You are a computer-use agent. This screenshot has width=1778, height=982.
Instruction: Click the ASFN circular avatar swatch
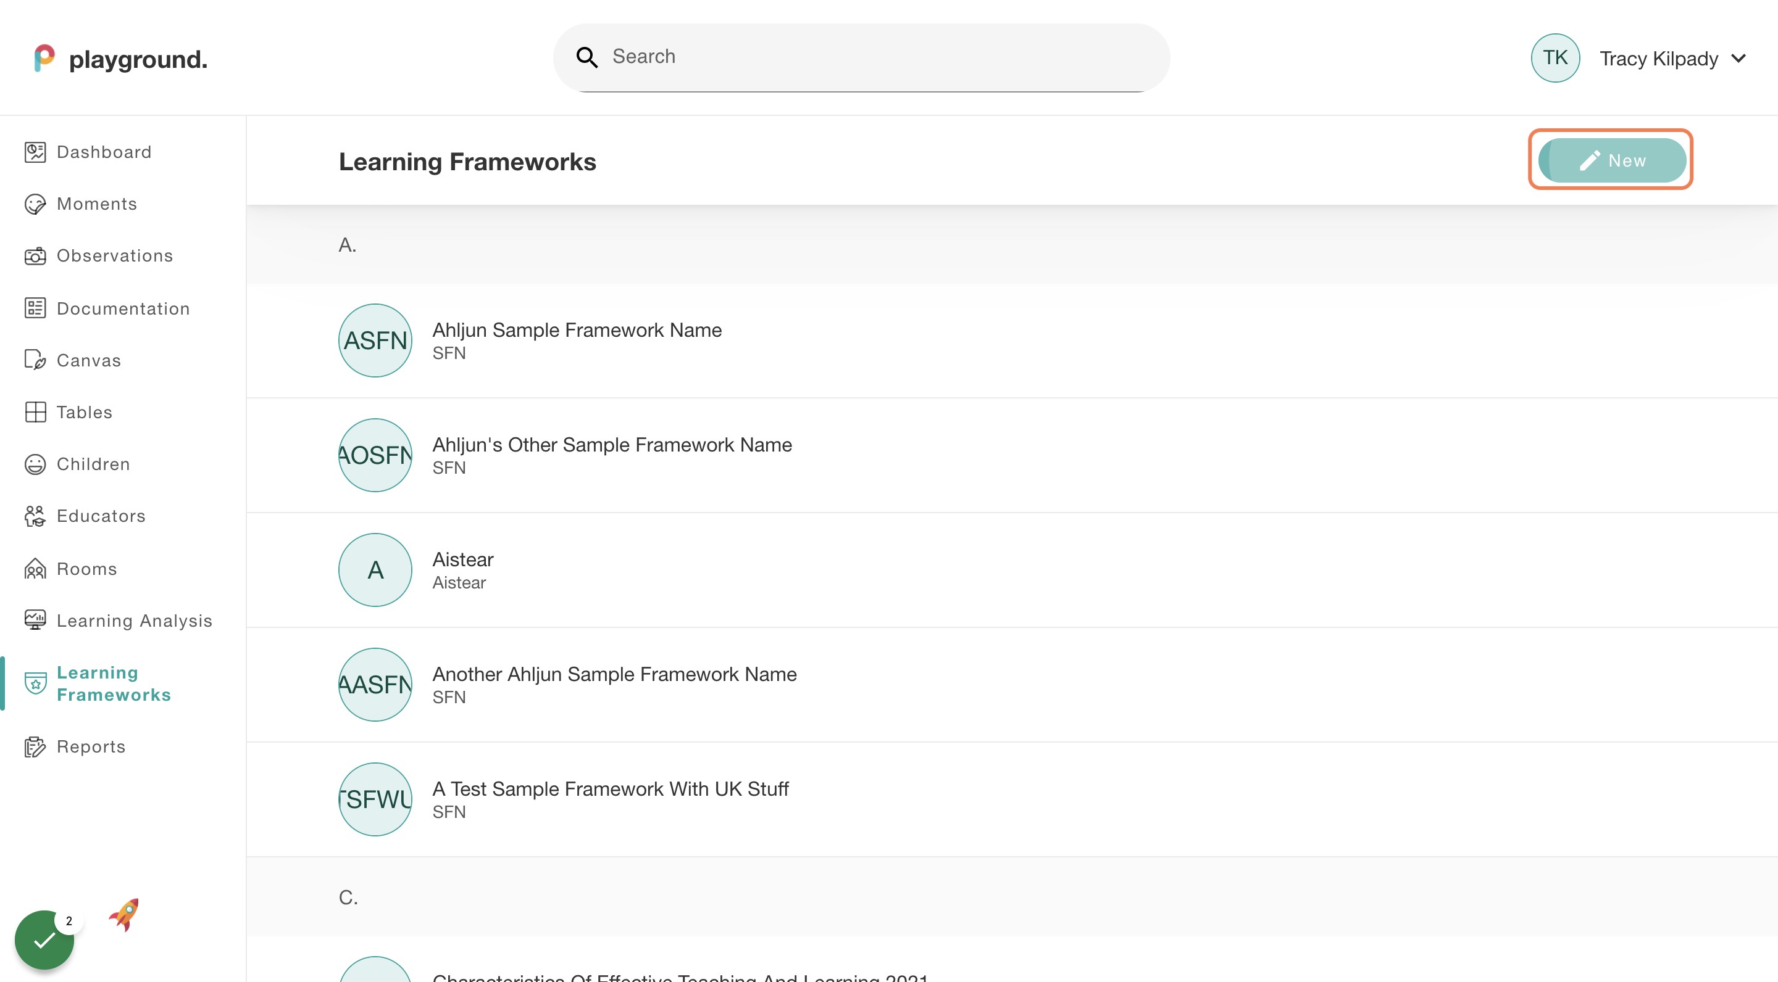pyautogui.click(x=375, y=340)
